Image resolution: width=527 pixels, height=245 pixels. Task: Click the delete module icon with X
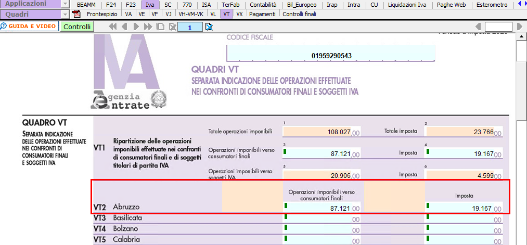172,27
